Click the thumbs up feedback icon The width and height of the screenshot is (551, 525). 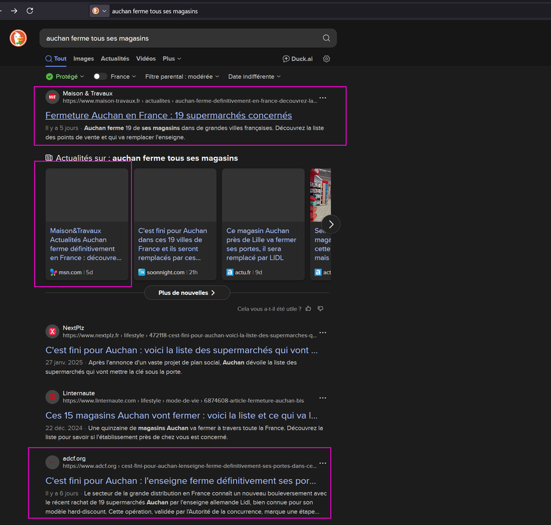[308, 308]
